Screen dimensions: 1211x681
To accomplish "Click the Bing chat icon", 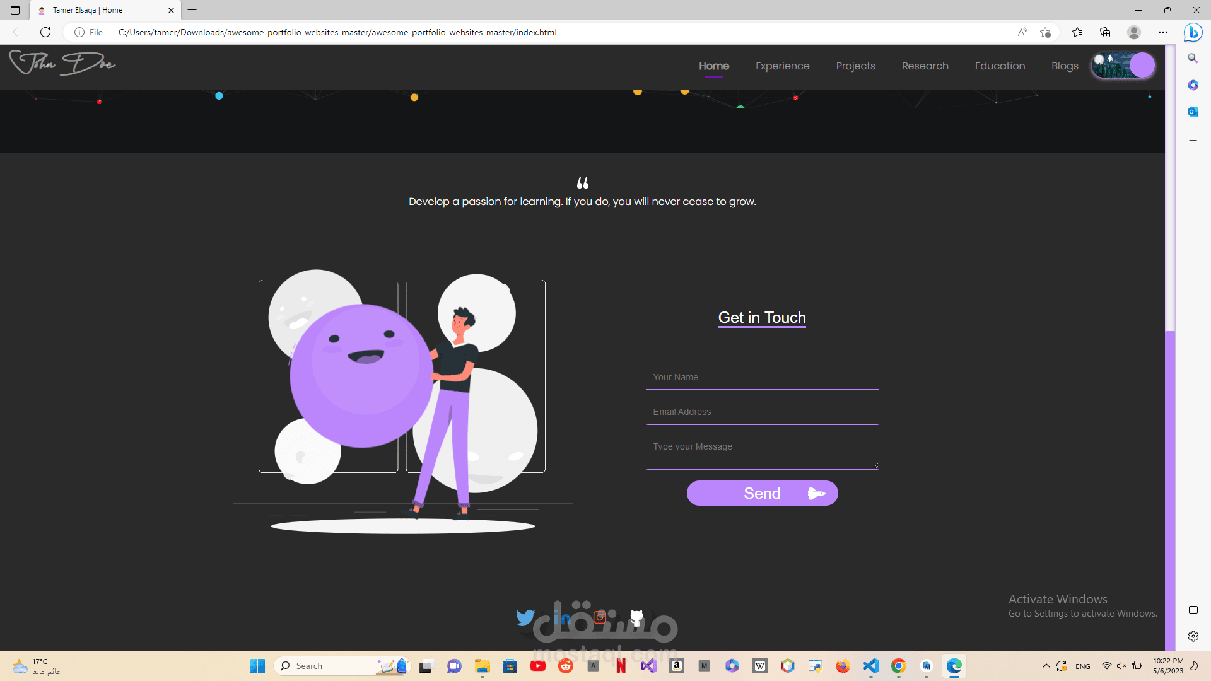I will (x=1193, y=32).
